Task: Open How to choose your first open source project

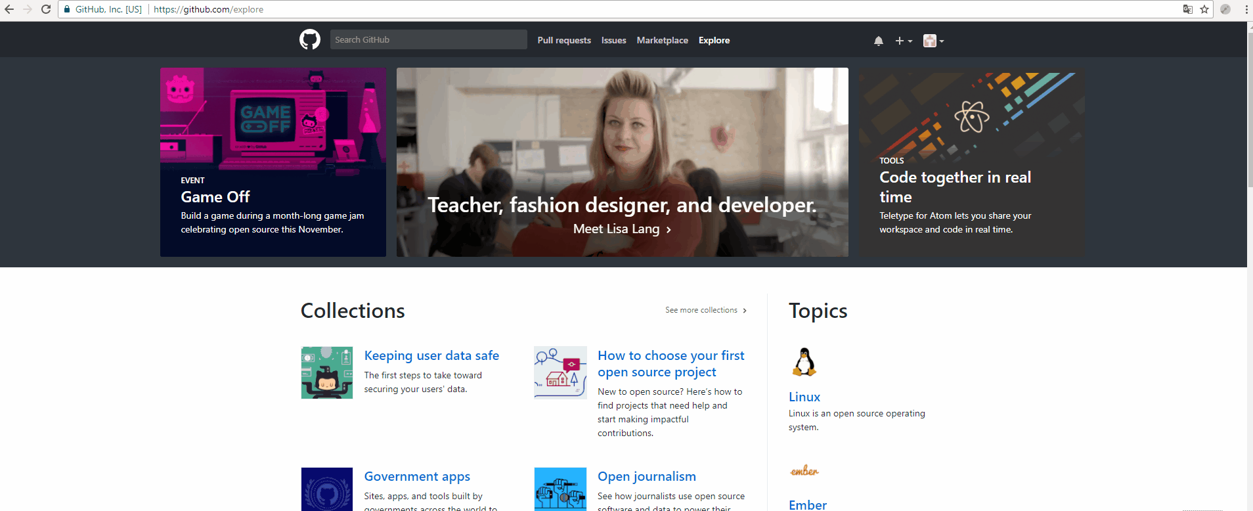Action: coord(670,364)
